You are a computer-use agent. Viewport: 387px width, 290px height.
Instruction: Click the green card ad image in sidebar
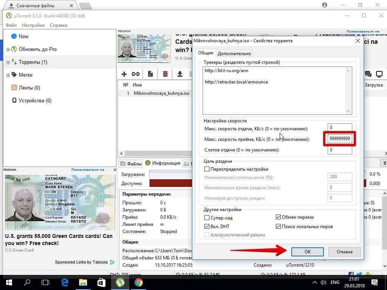[x=60, y=202]
